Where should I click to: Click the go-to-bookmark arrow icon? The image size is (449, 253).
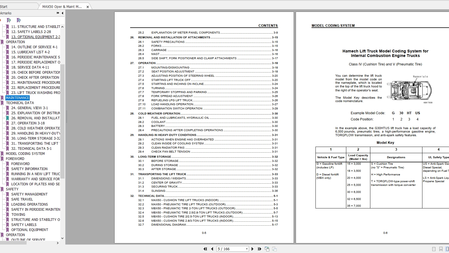click(x=19, y=20)
